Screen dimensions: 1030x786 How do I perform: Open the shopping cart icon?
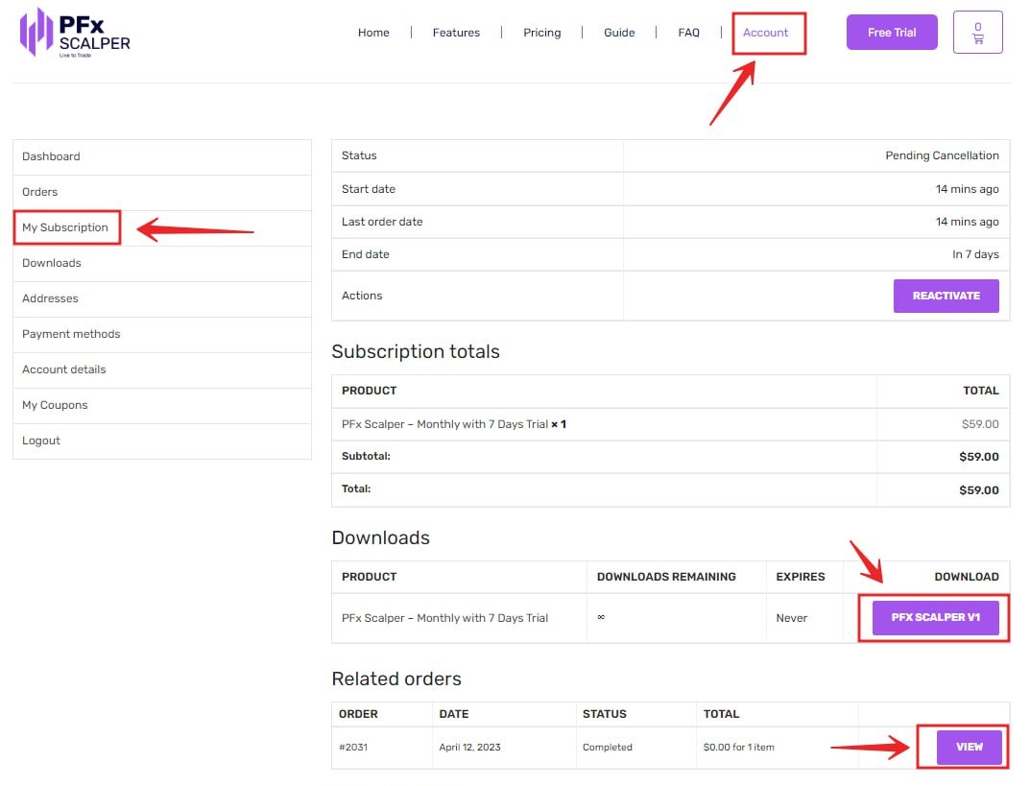click(977, 33)
